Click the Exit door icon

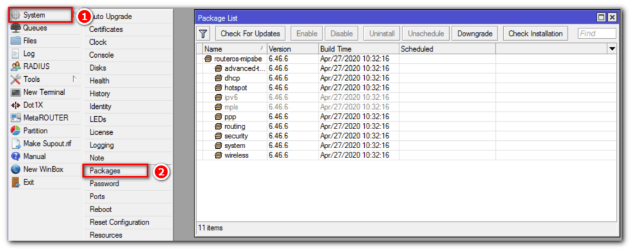(15, 183)
